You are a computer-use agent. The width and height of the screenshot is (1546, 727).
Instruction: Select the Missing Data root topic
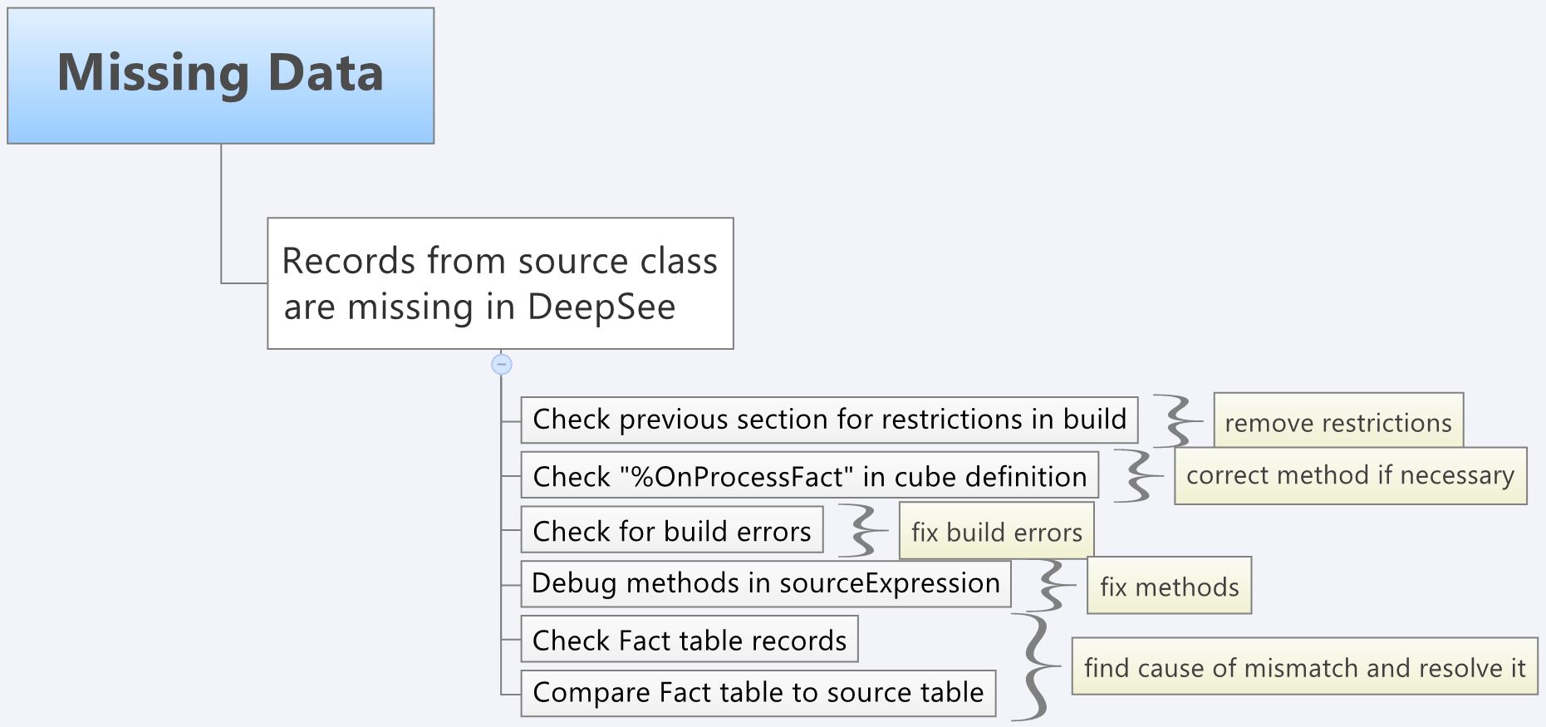pos(220,76)
